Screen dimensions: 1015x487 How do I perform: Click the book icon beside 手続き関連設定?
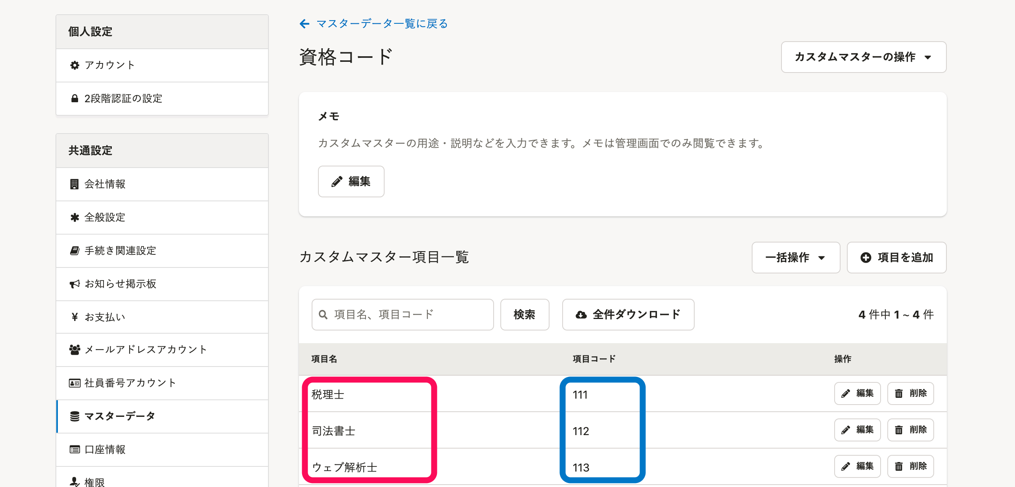pyautogui.click(x=75, y=250)
